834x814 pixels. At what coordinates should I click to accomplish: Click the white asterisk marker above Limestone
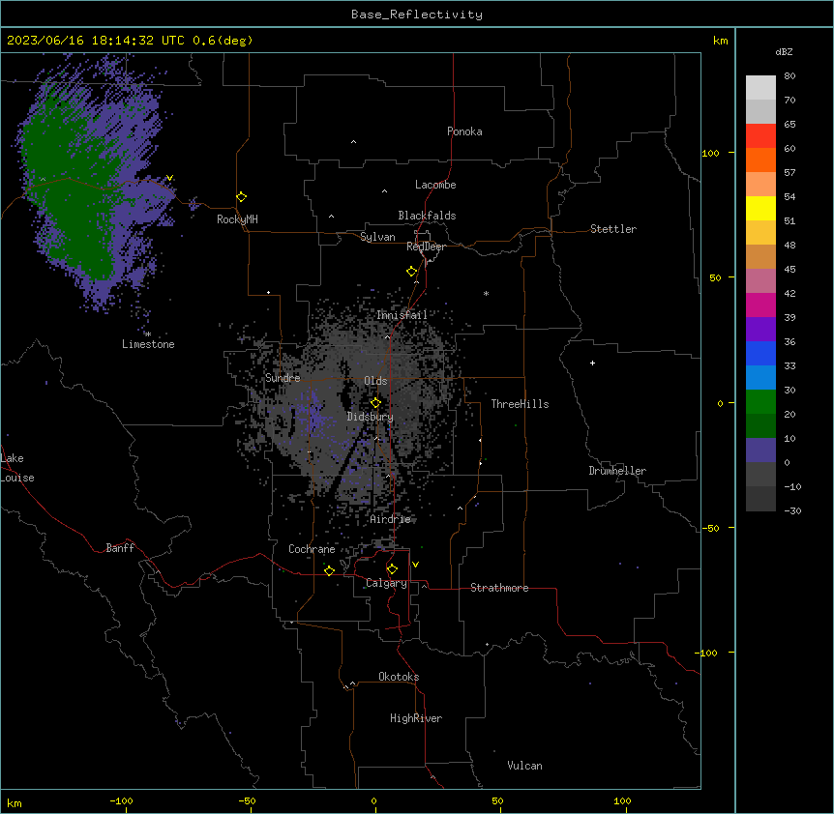click(148, 334)
